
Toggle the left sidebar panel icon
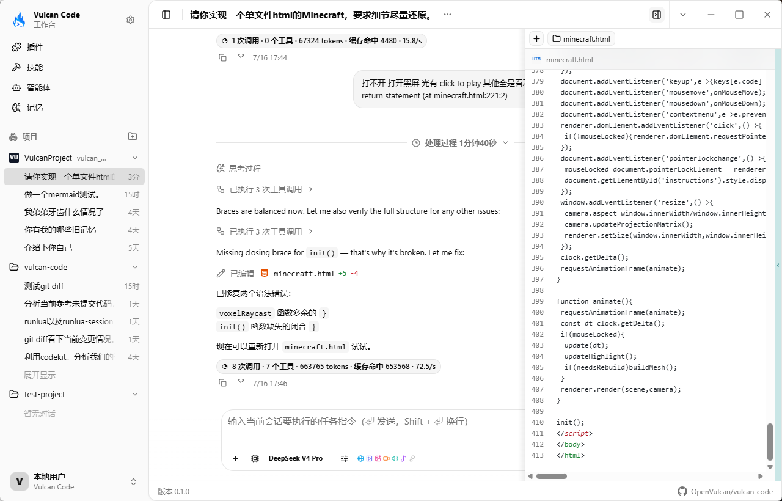click(166, 15)
